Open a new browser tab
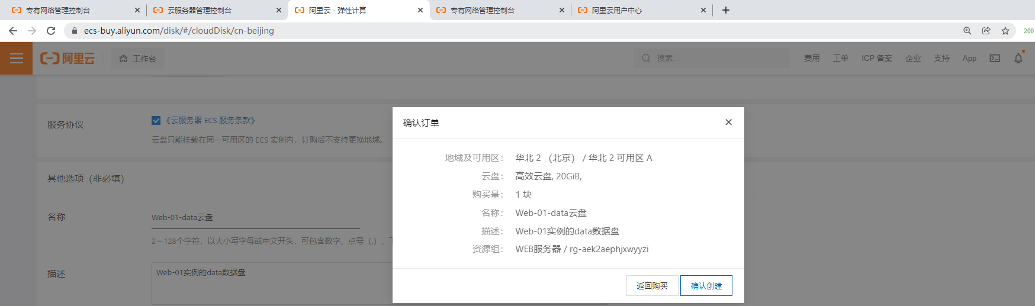The height and width of the screenshot is (306, 1035). coord(726,10)
